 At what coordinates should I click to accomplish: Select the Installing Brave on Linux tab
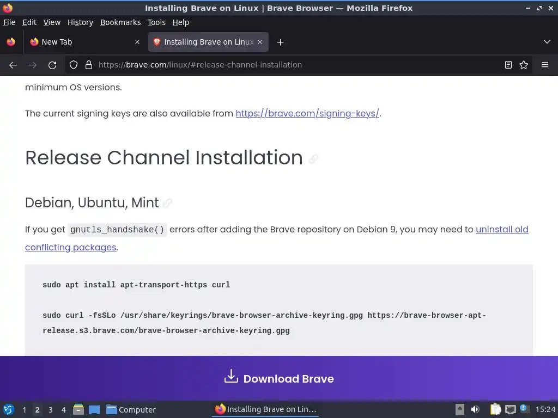[208, 42]
